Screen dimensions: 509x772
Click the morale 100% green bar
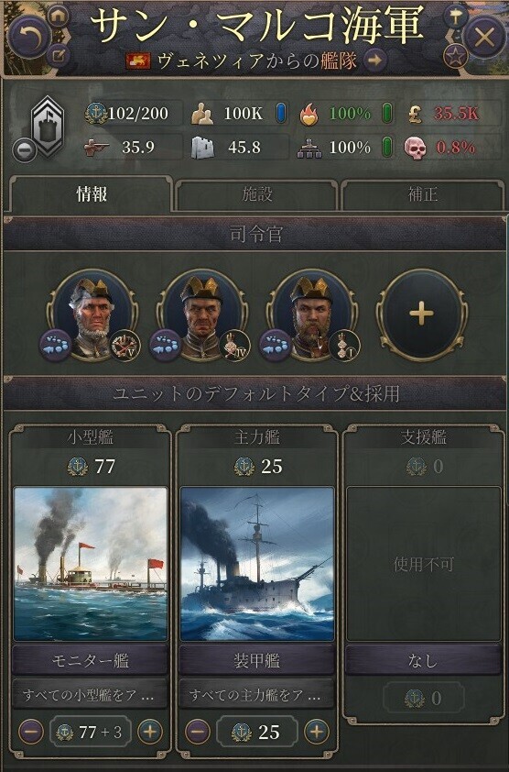click(387, 114)
